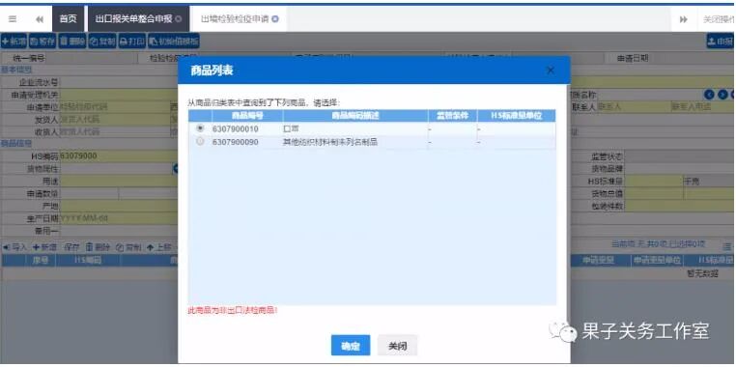
Task: Click the 打印 printer toolbar button
Action: [132, 42]
